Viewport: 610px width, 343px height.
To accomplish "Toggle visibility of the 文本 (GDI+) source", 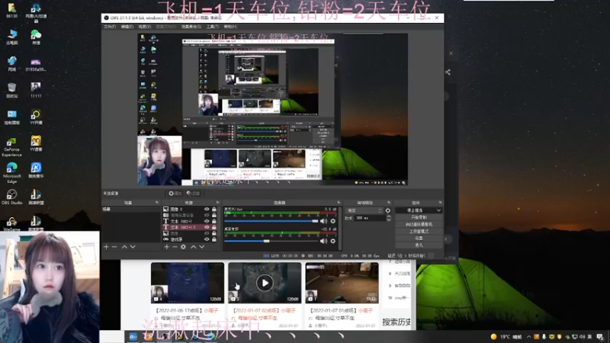I will (x=207, y=221).
